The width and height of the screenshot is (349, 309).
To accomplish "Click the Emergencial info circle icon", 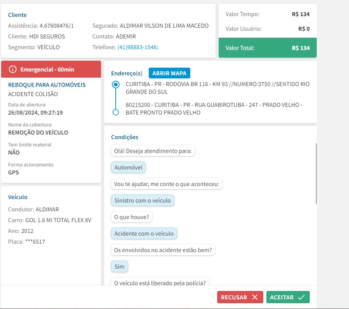I will [13, 69].
